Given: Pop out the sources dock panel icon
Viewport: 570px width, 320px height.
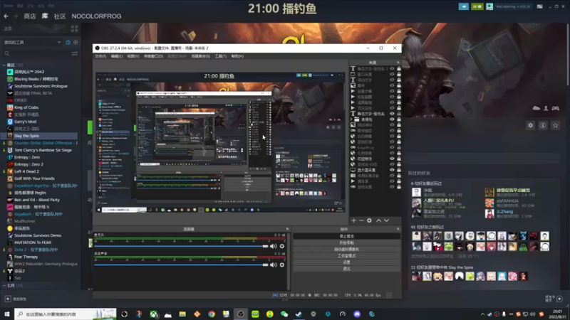Looking at the screenshot, I should (x=398, y=63).
